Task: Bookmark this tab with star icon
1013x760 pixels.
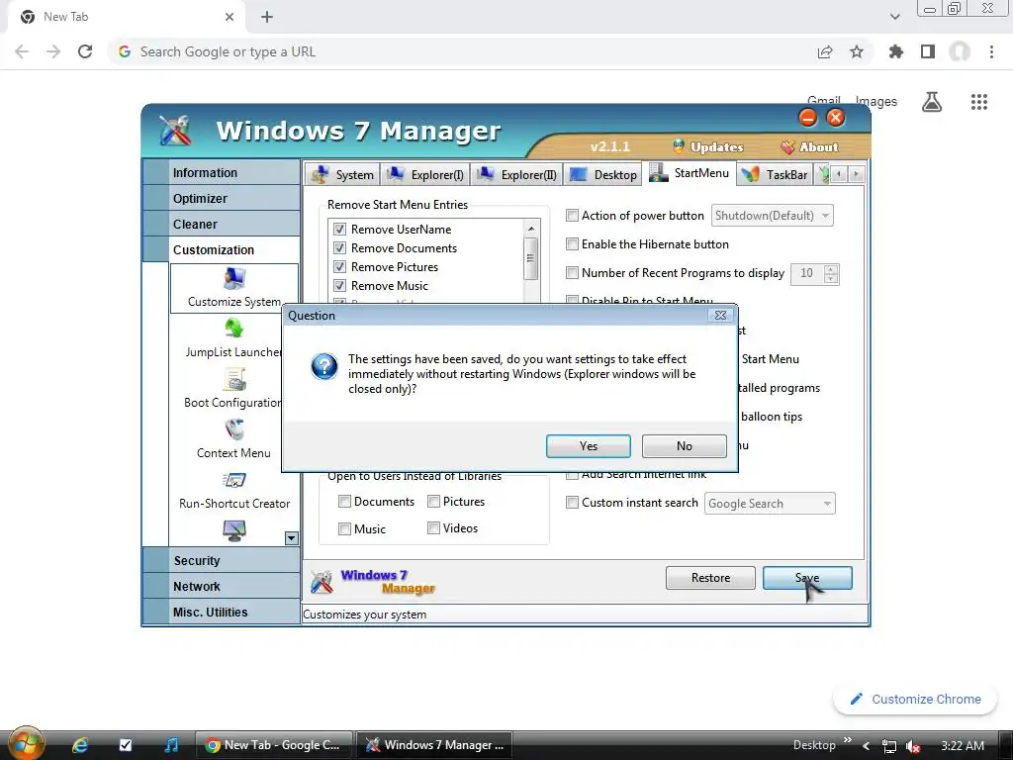Action: click(x=857, y=51)
